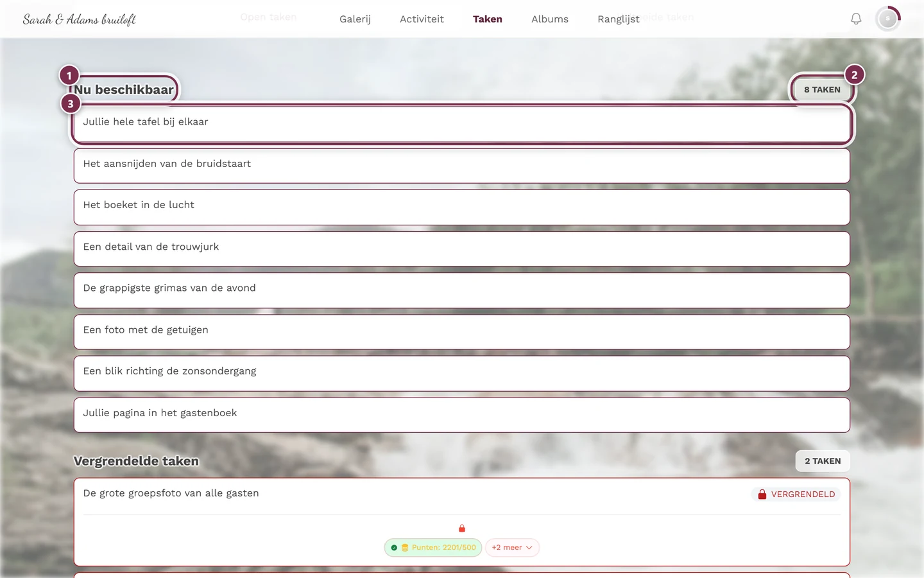Click the 'Sarah & Adams bruiloft' logo

coord(80,19)
